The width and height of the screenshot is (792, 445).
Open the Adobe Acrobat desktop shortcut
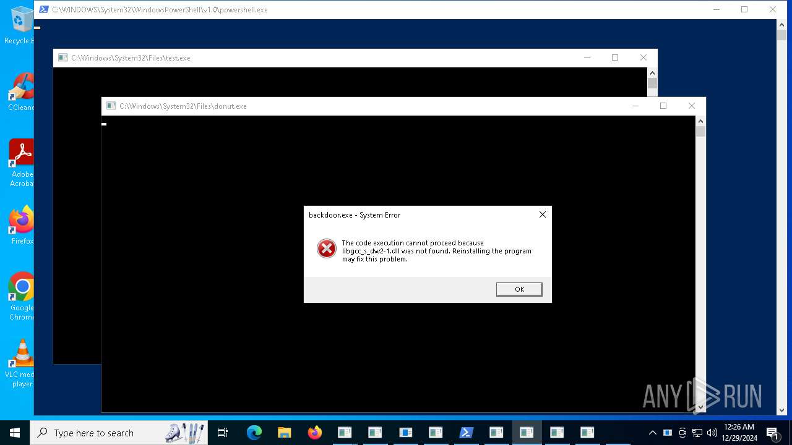click(x=21, y=163)
